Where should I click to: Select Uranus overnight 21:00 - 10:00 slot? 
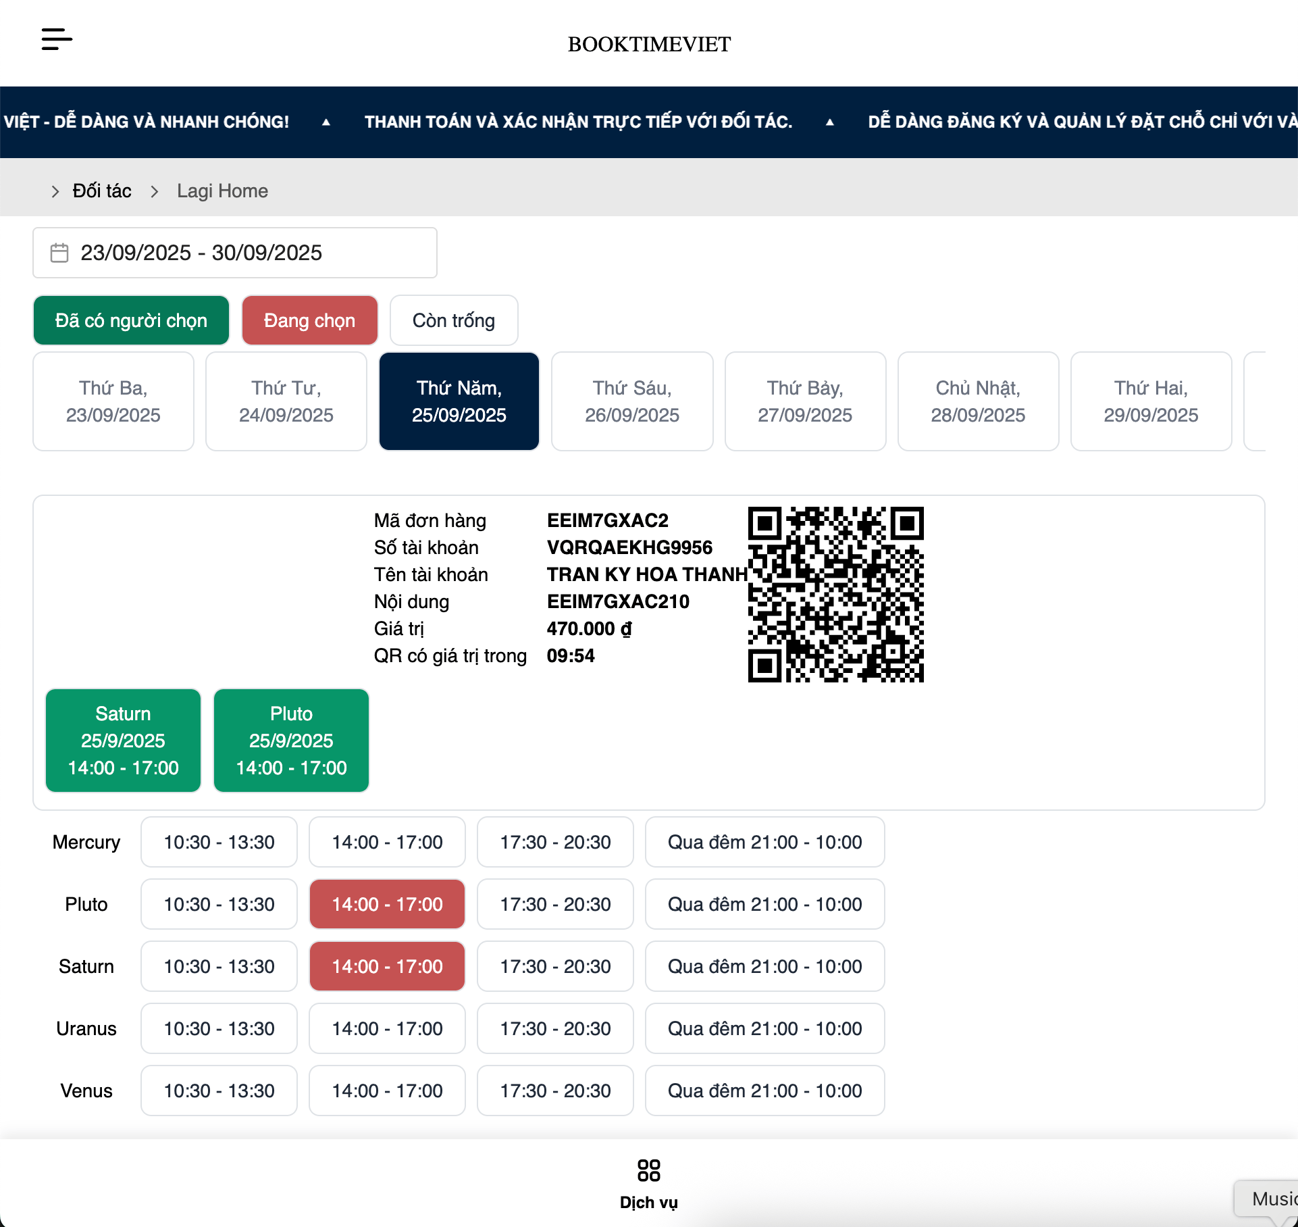tap(764, 1028)
